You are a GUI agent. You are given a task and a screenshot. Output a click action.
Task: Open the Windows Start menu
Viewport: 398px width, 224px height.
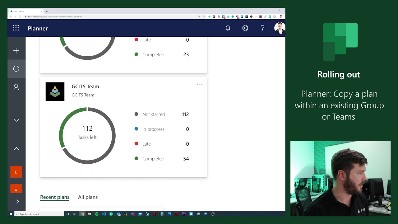(11, 214)
